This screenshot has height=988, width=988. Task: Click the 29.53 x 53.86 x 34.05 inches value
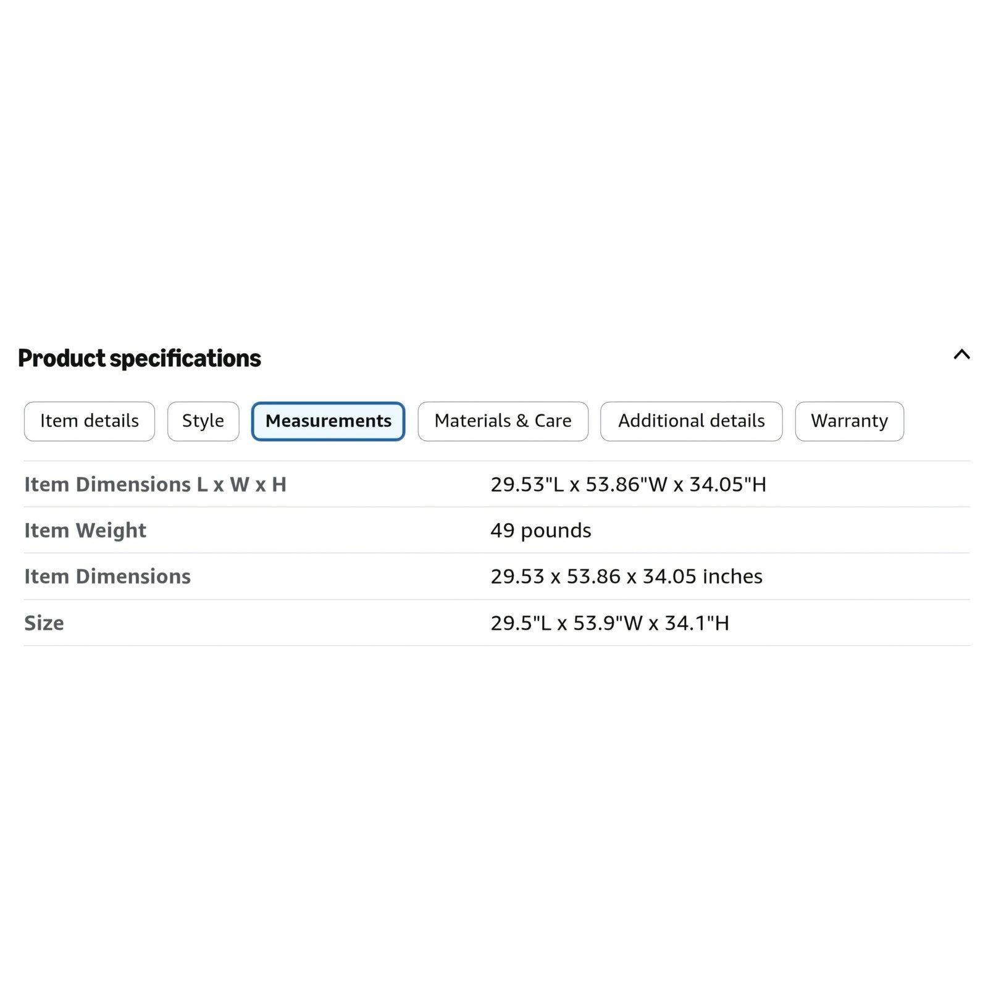click(627, 576)
